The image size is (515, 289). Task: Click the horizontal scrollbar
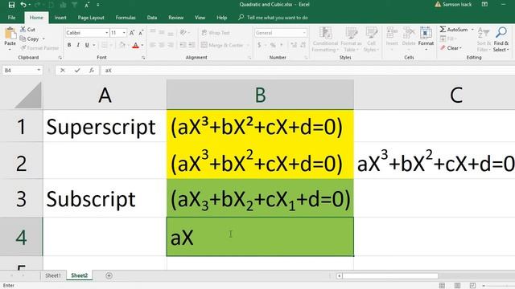click(389, 276)
